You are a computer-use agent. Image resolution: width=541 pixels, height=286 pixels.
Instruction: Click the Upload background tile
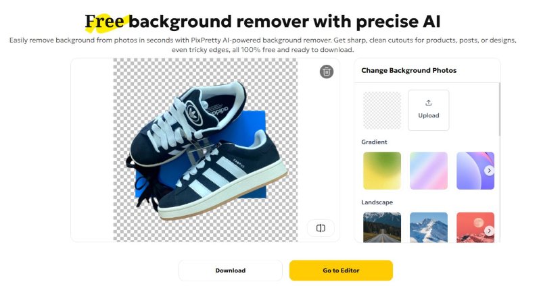coord(429,110)
